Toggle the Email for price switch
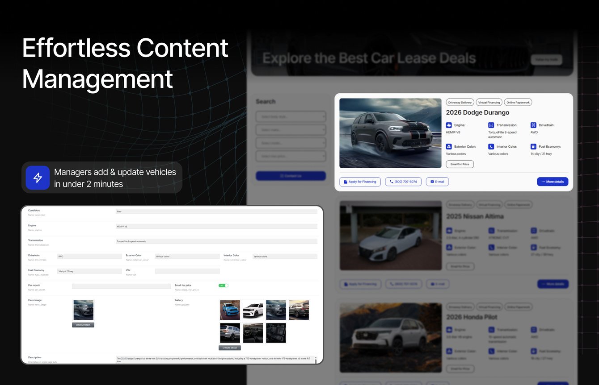 (x=224, y=286)
